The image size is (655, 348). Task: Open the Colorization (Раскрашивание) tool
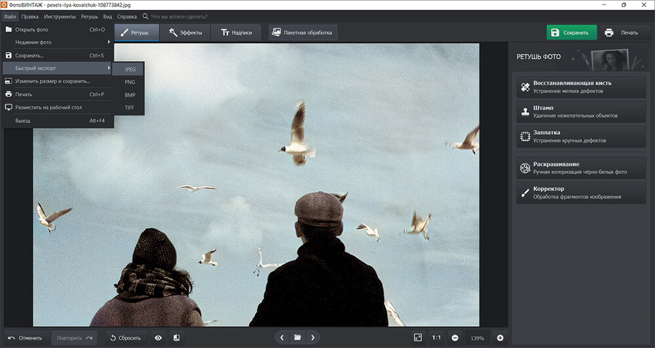pos(581,168)
